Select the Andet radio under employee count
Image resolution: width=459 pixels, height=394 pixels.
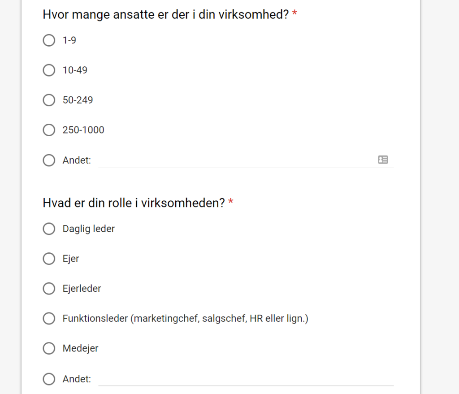49,160
